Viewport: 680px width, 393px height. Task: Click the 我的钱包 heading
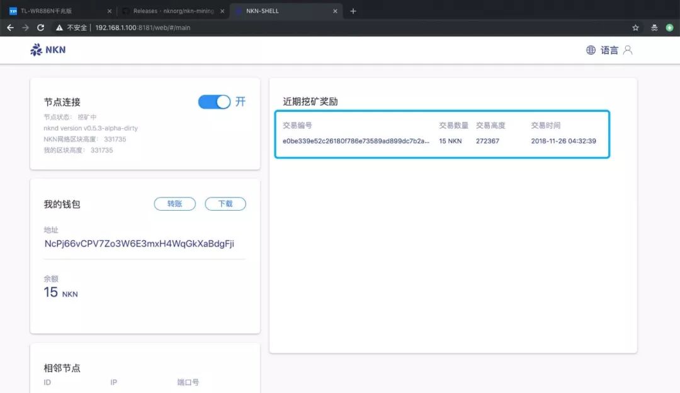(62, 204)
